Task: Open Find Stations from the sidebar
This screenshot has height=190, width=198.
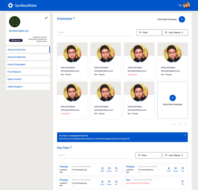Action: click(x=28, y=72)
